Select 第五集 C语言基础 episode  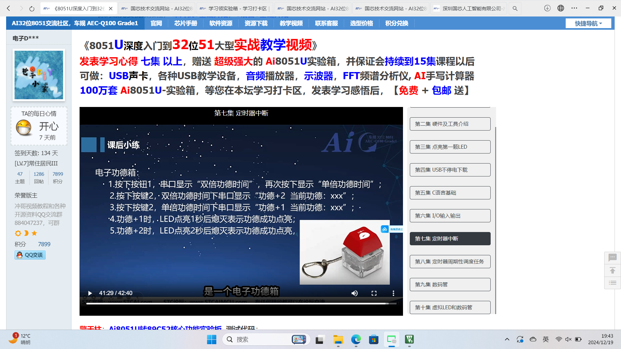450,193
